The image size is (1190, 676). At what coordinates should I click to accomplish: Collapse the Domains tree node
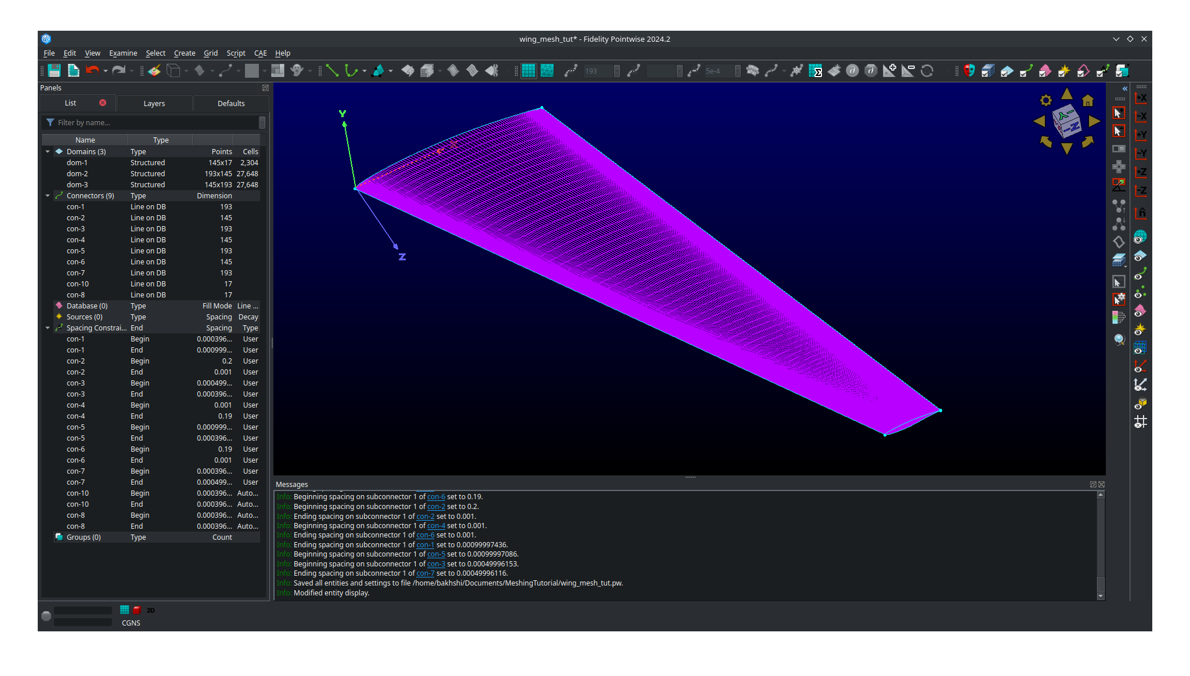pyautogui.click(x=48, y=151)
